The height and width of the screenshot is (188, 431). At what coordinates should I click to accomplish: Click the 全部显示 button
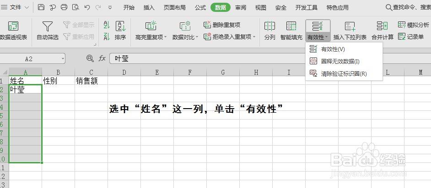[x=79, y=25]
